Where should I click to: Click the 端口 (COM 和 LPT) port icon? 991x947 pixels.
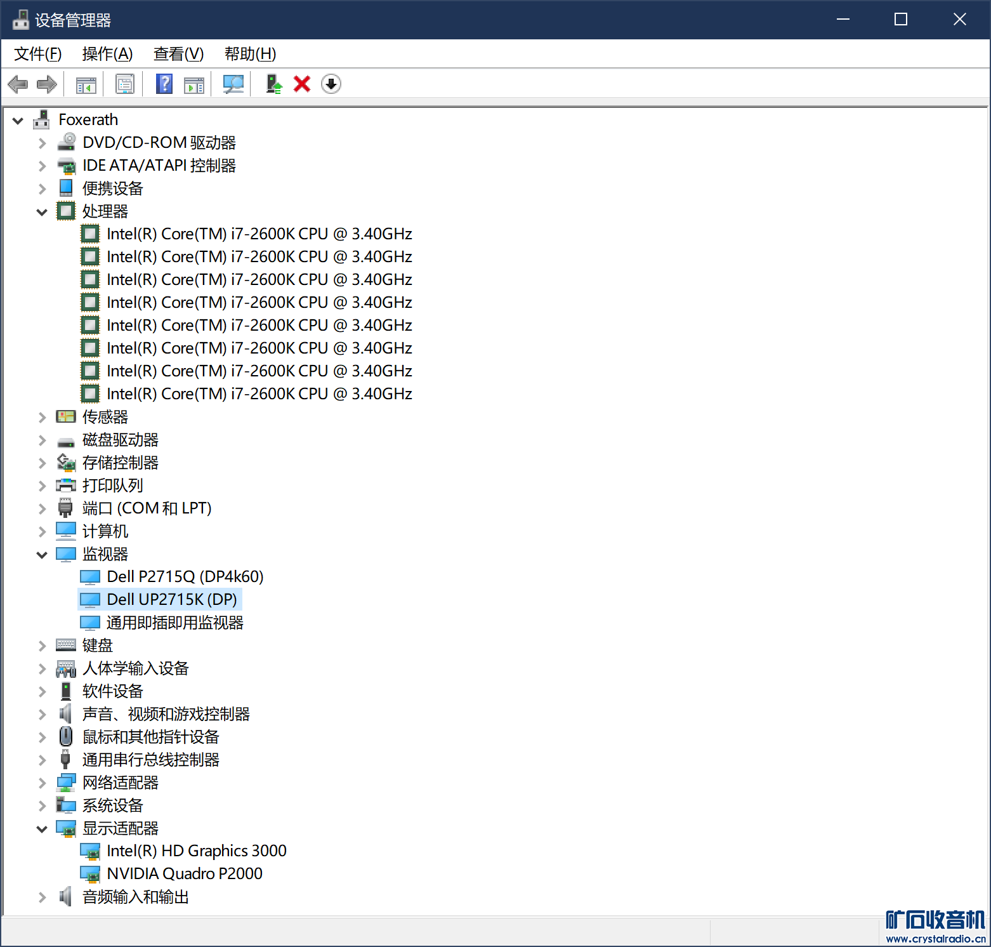65,508
